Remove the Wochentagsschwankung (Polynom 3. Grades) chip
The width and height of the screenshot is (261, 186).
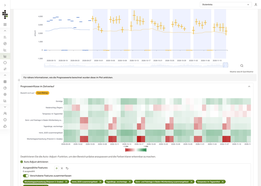[x=66, y=182]
